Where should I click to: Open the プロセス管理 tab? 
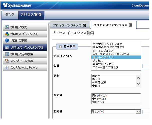pos(31,15)
